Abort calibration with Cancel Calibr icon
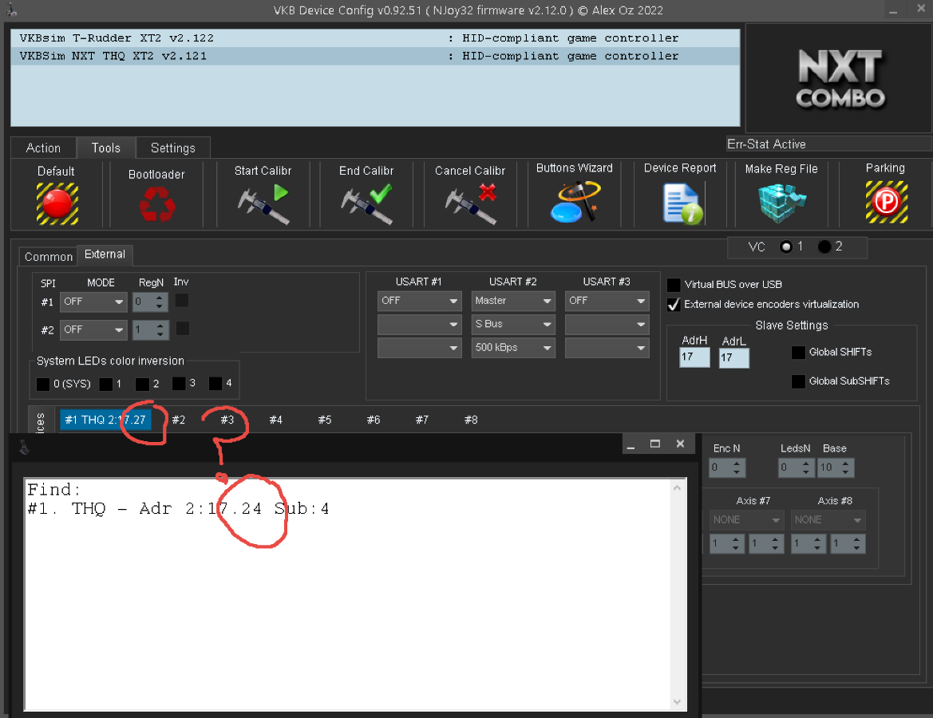 tap(471, 204)
